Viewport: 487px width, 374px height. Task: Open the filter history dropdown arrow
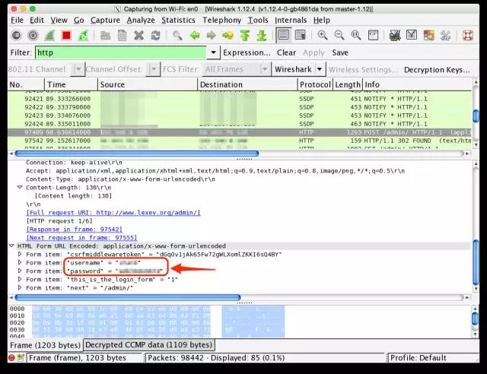214,52
